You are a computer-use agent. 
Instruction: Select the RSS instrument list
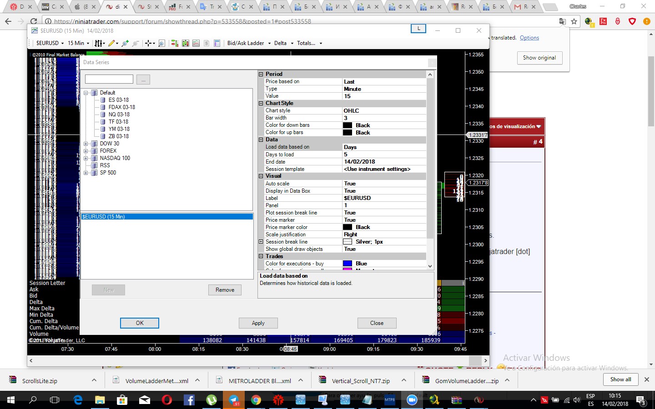105,165
